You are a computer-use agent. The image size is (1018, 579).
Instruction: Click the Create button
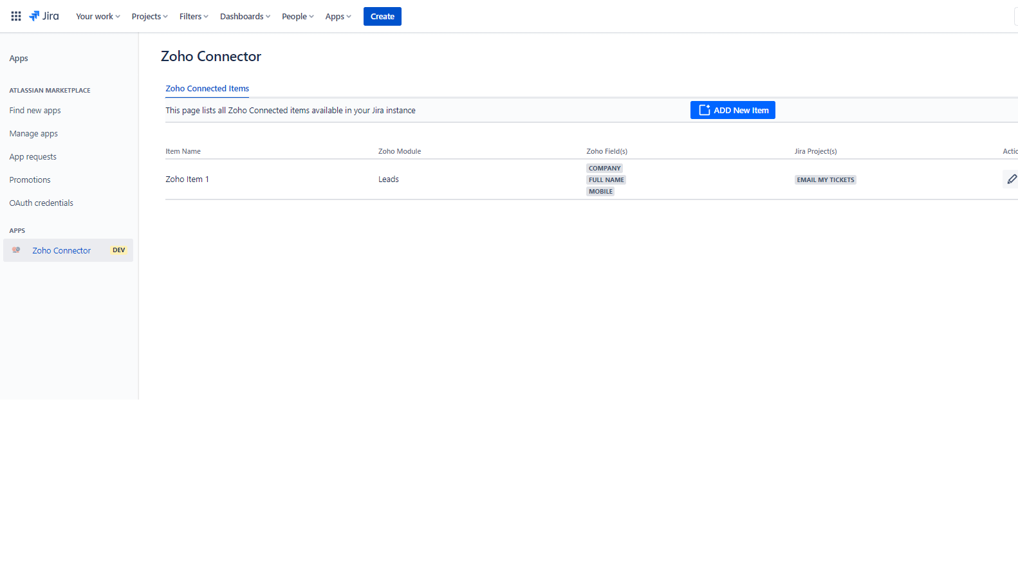tap(382, 16)
